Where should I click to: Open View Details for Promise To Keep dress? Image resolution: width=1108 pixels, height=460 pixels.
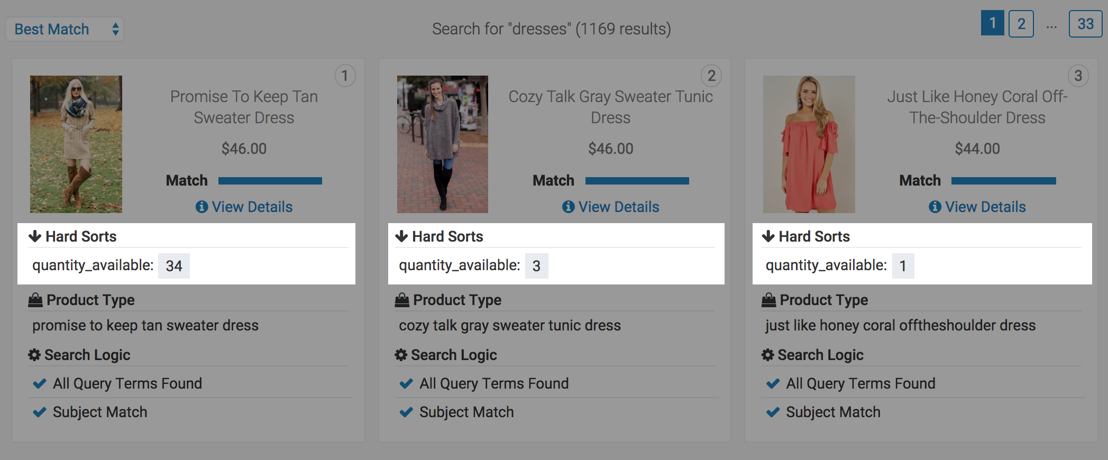pyautogui.click(x=252, y=207)
